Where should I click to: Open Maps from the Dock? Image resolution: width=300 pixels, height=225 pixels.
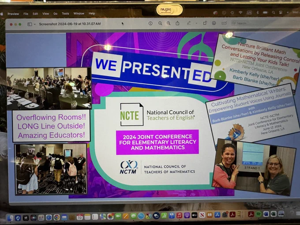103,217
